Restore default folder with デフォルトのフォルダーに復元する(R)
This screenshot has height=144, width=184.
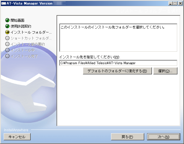pos(117,71)
